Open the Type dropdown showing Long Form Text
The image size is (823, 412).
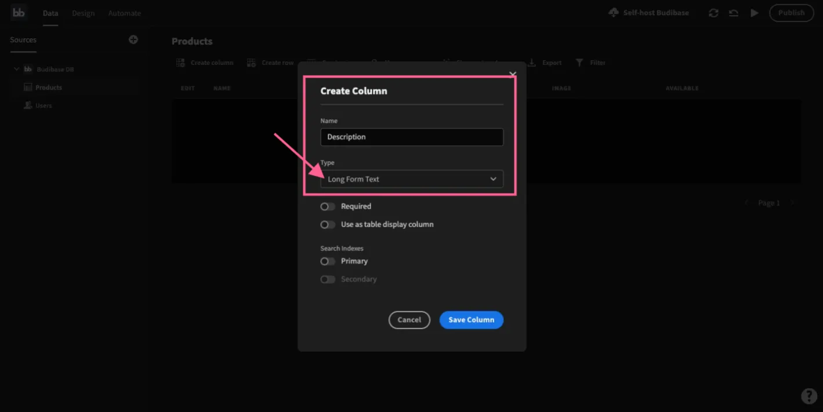(x=412, y=179)
